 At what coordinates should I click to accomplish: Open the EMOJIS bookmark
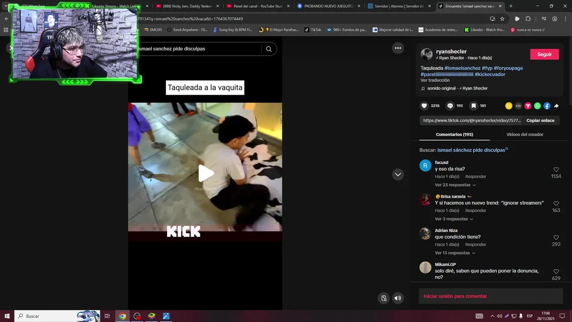point(153,30)
